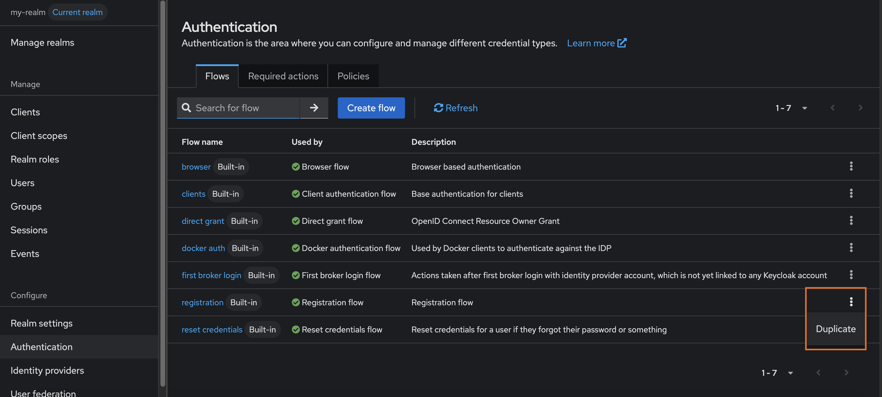Image resolution: width=882 pixels, height=397 pixels.
Task: Open kebab menu for docker auth flow
Action: [x=851, y=248]
